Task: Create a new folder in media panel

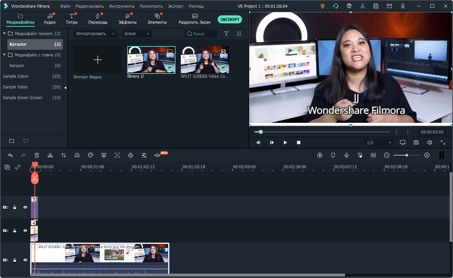Action: pos(12,141)
